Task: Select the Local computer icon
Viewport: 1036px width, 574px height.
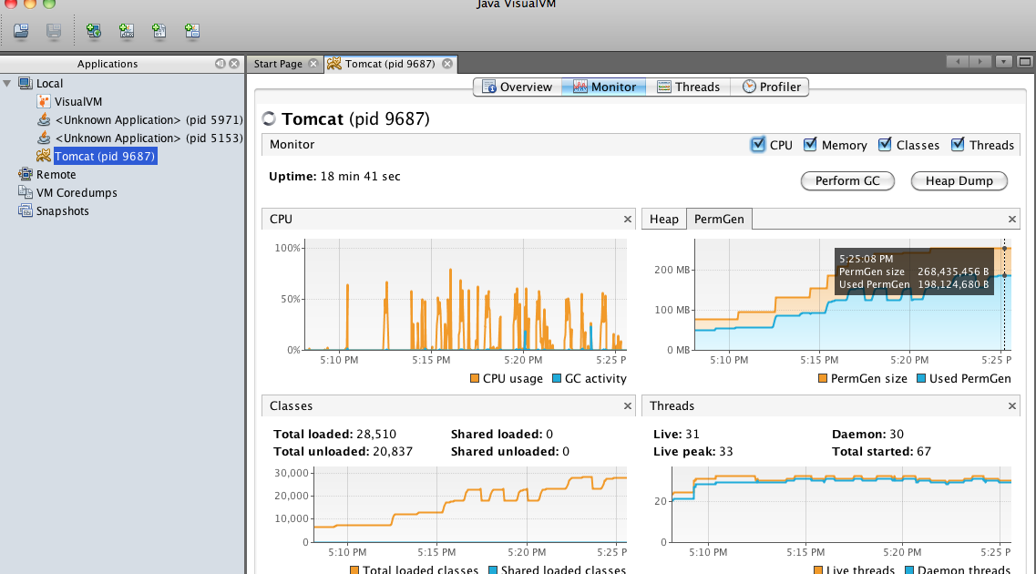Action: pyautogui.click(x=26, y=83)
